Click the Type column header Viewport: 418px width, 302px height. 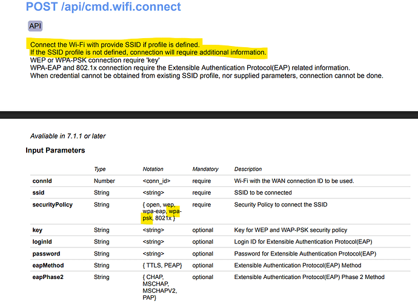click(100, 169)
